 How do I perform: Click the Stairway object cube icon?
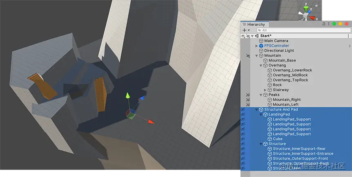270,90
